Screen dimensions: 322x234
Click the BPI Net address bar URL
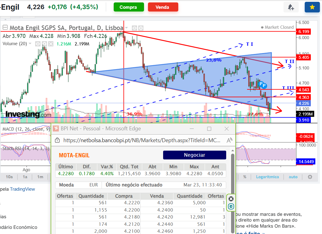(x=142, y=140)
